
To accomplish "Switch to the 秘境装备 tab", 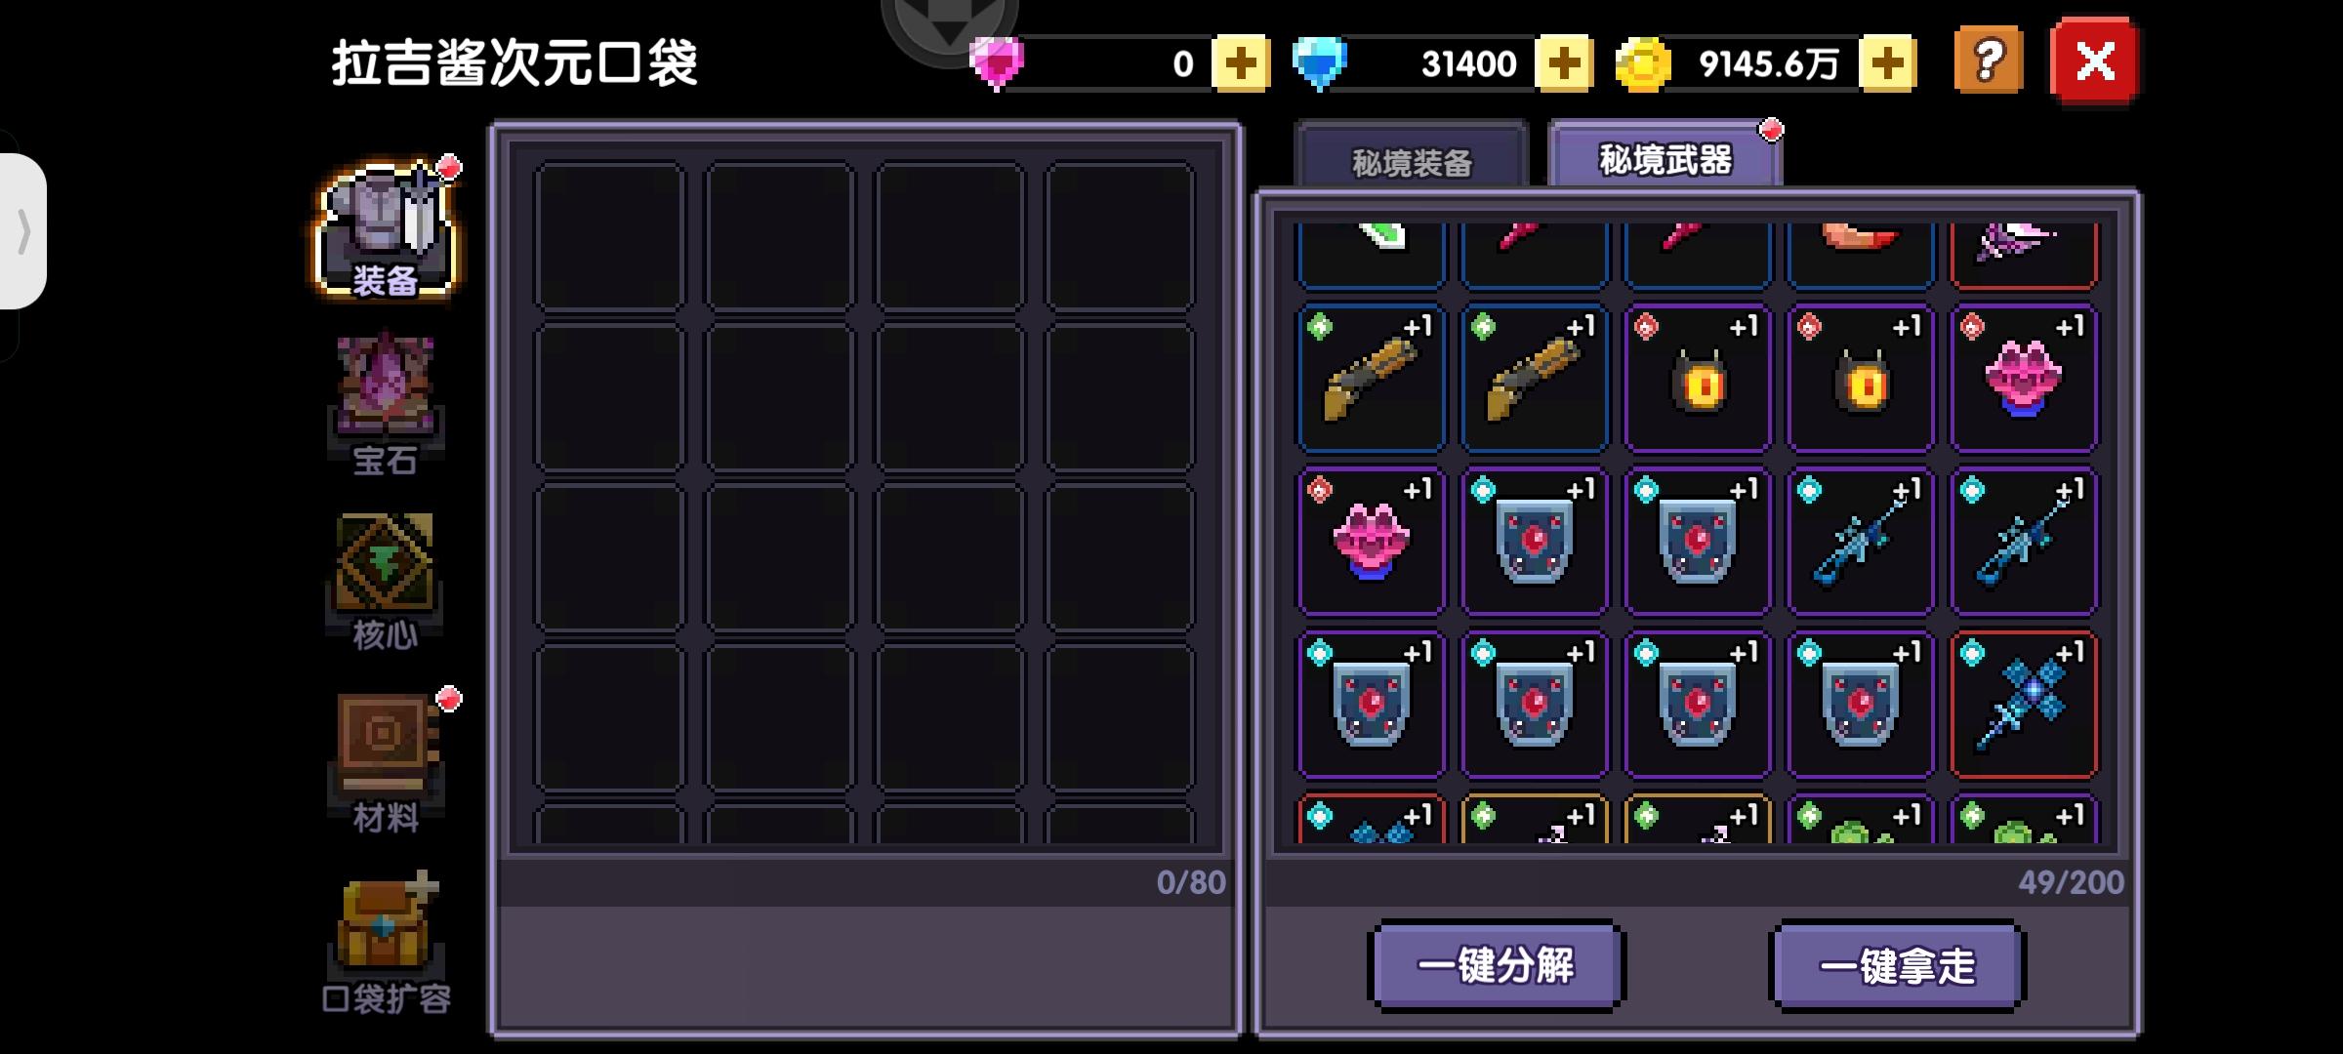I will click(x=1412, y=156).
